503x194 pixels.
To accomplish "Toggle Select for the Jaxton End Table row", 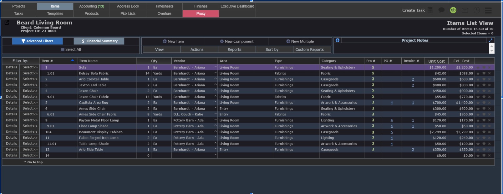I will click(x=30, y=85).
